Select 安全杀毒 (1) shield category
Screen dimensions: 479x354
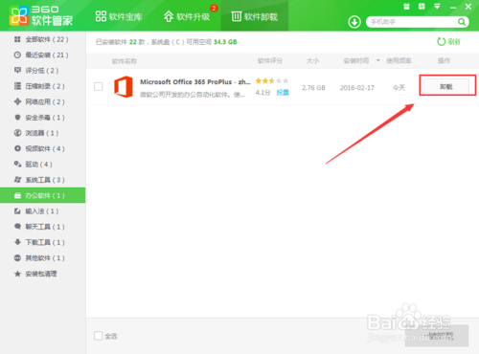click(43, 118)
